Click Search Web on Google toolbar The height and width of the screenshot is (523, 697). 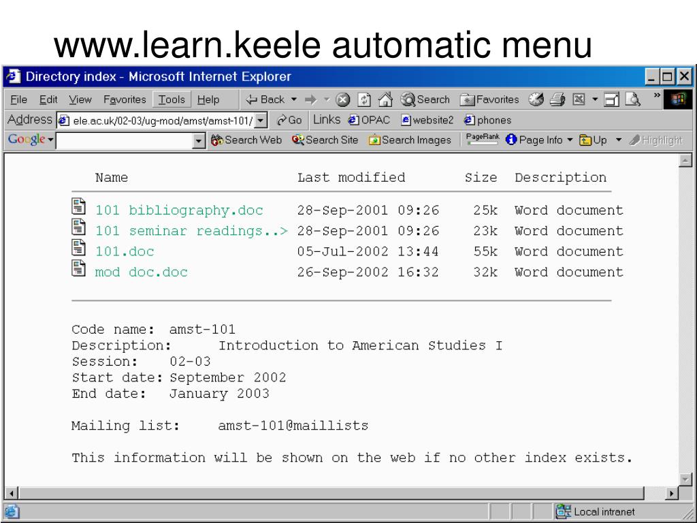coord(246,140)
